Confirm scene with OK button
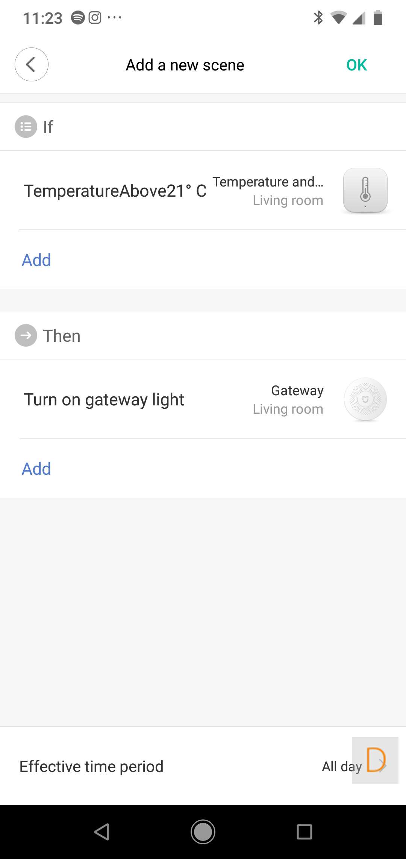This screenshot has width=406, height=859. pos(356,65)
